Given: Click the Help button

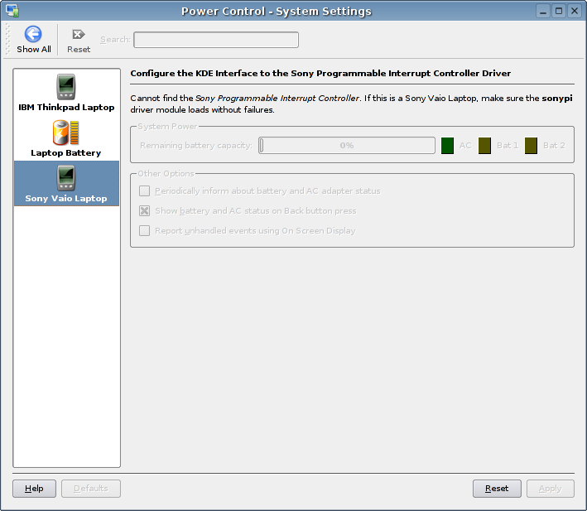Looking at the screenshot, I should point(34,489).
